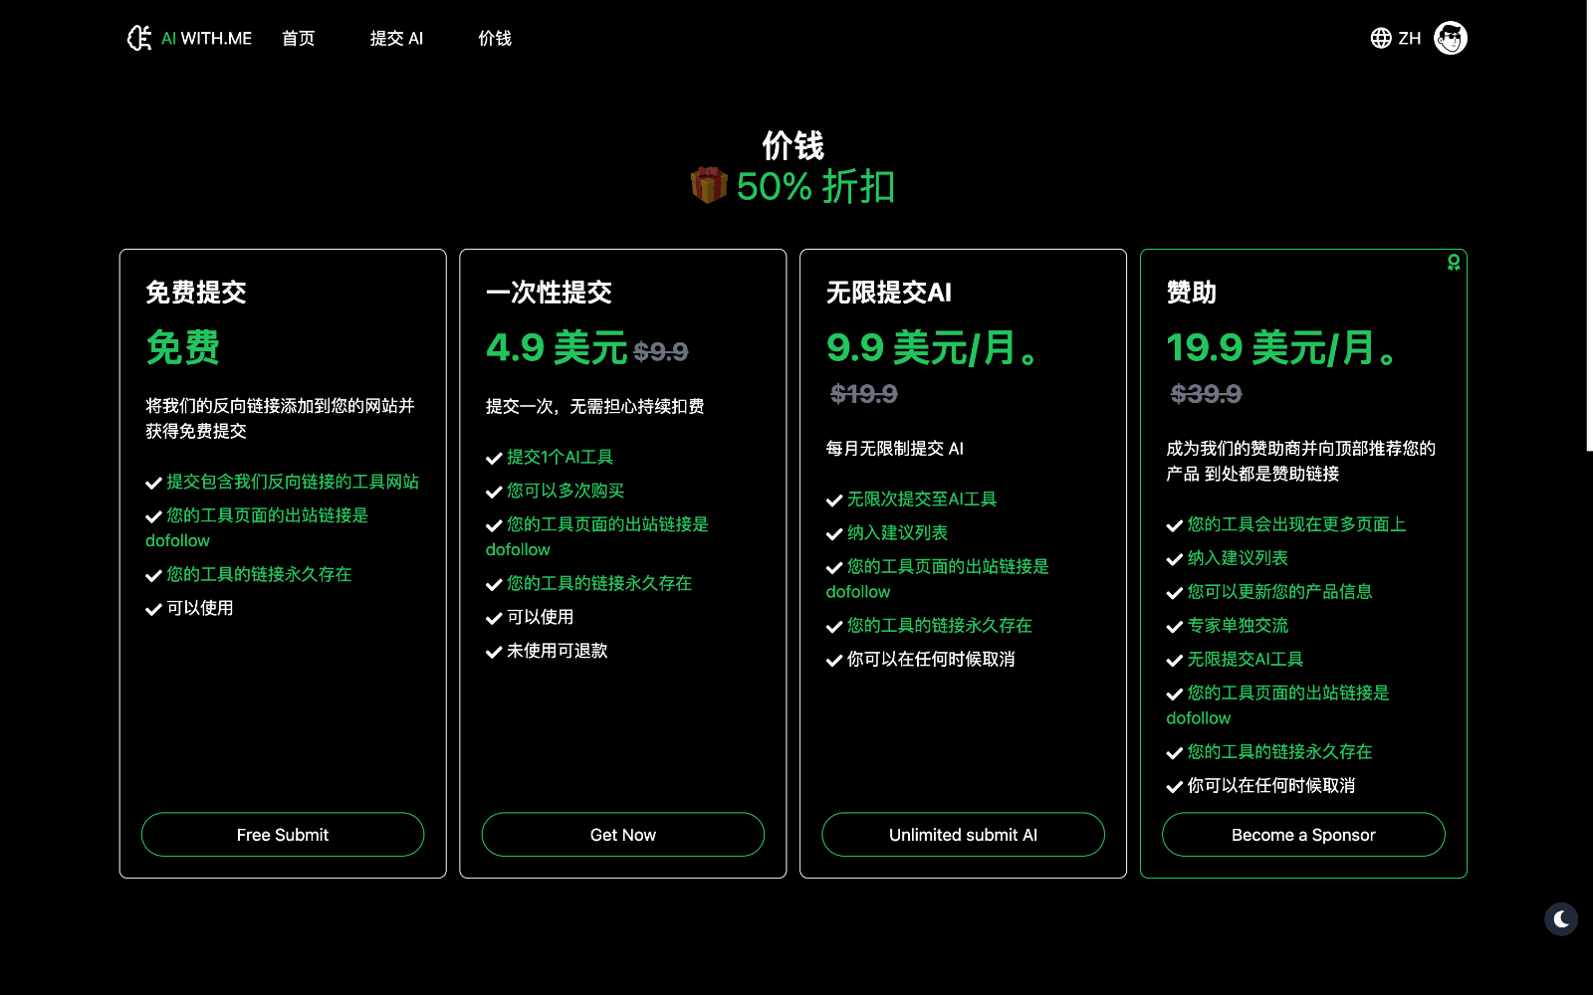Click the checkmark beside 无限次提交至AI工具

[834, 500]
